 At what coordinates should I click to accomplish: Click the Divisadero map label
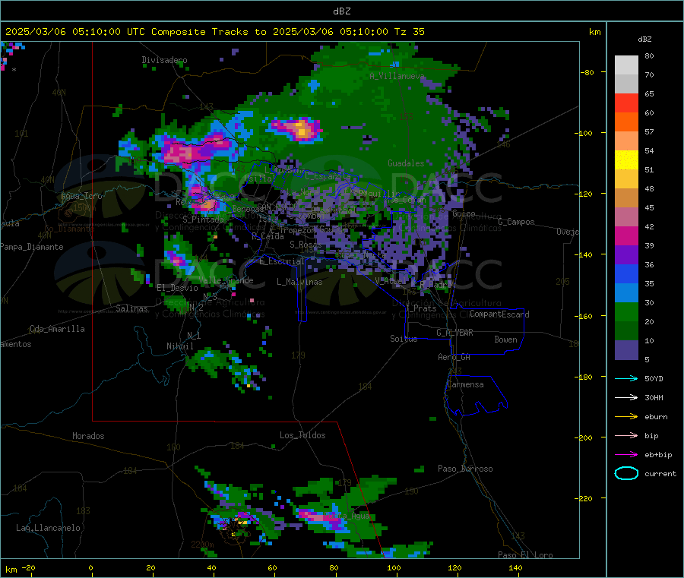point(164,60)
